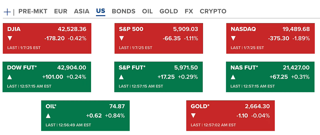Click the S&P 500 down arrow
The image size is (320, 135).
122,38
